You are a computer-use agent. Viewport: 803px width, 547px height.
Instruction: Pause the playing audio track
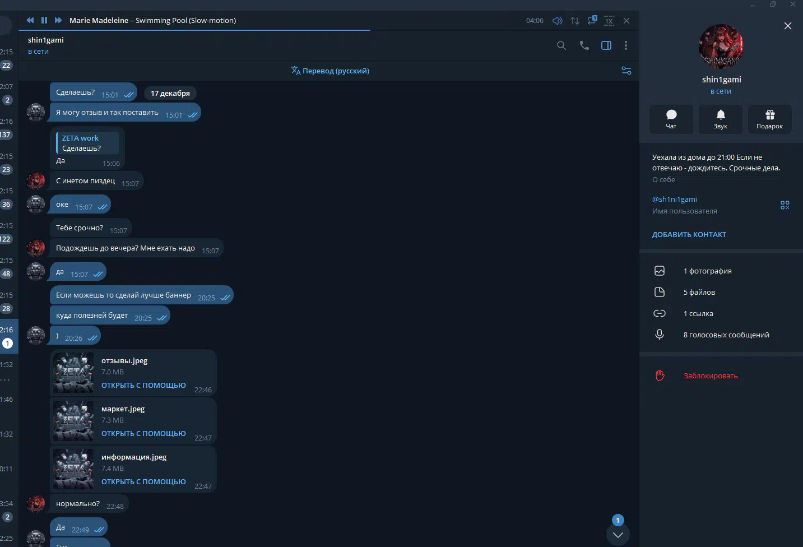[44, 20]
